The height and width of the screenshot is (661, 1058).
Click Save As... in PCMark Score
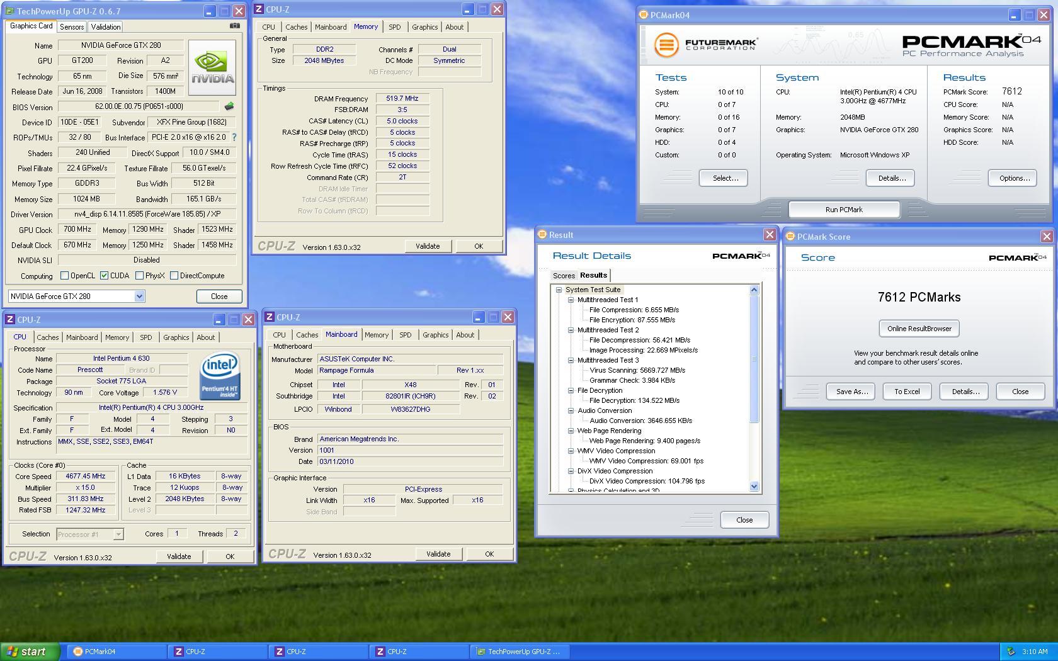coord(851,392)
